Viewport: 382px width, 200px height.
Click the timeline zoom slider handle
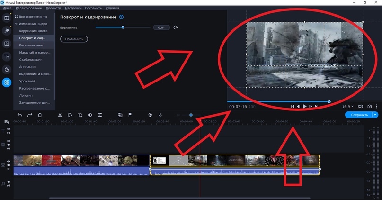[x=191, y=115]
